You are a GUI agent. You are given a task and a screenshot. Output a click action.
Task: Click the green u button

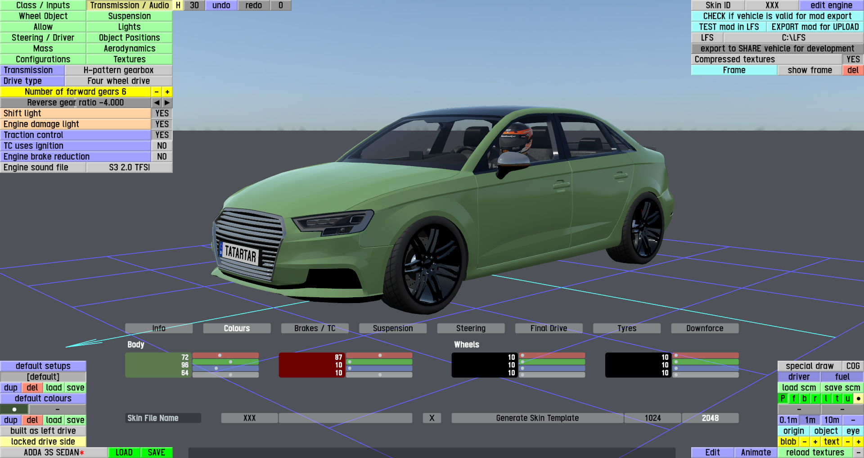pos(848,399)
